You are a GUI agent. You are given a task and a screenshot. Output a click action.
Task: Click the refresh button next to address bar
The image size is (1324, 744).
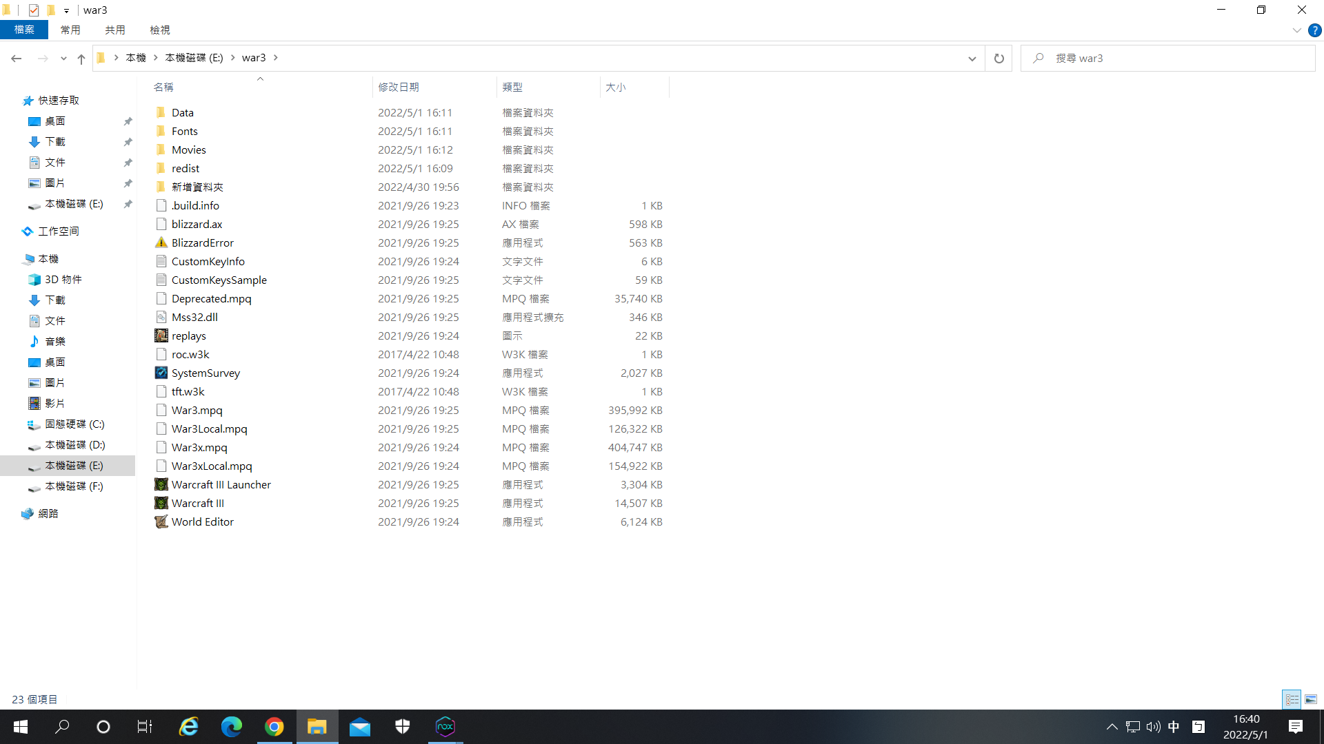999,58
